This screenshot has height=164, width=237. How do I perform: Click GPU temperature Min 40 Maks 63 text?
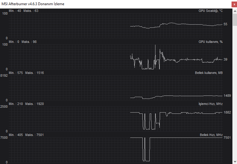pyautogui.click(x=24, y=11)
